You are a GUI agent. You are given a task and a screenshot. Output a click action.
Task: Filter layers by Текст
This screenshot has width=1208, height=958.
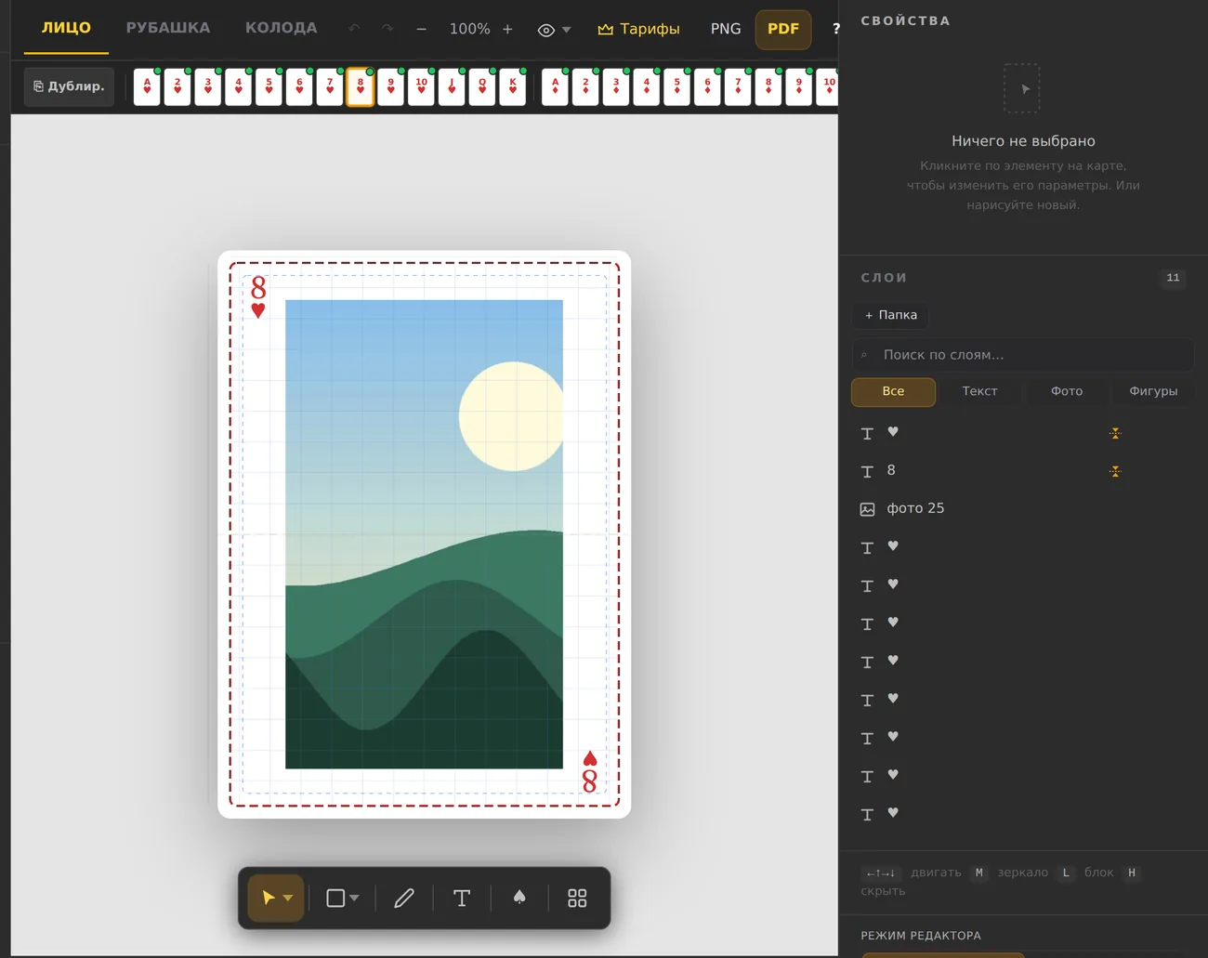pyautogui.click(x=979, y=391)
